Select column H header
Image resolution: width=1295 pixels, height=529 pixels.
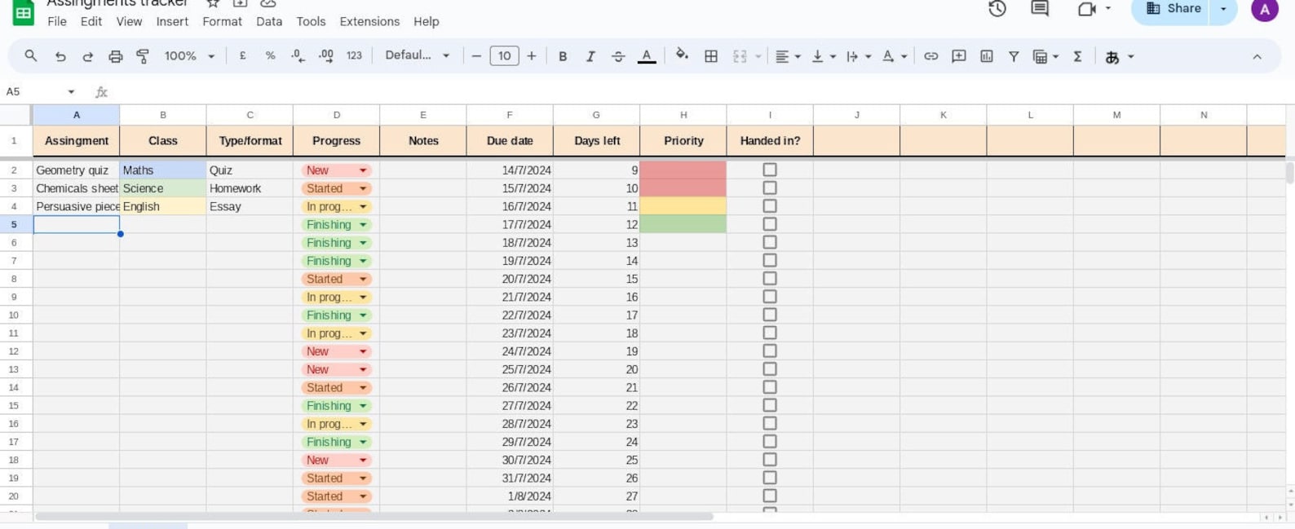point(683,115)
